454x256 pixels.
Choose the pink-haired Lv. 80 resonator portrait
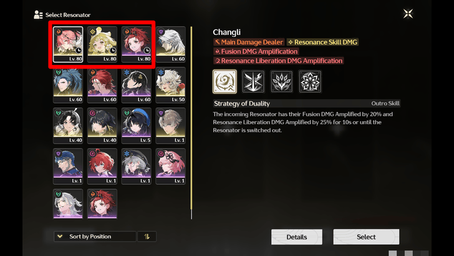[68, 44]
